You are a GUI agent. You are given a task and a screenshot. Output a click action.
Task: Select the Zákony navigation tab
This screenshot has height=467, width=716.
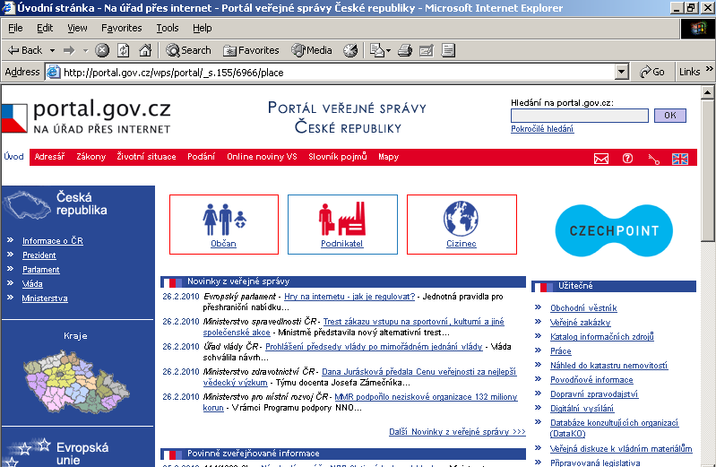(x=91, y=157)
